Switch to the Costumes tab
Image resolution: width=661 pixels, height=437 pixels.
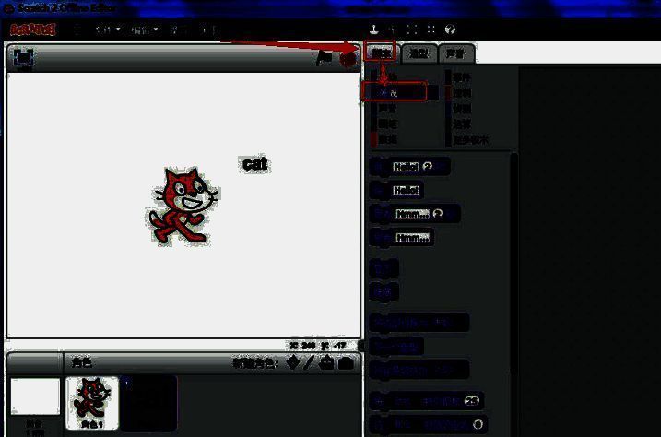(x=418, y=53)
